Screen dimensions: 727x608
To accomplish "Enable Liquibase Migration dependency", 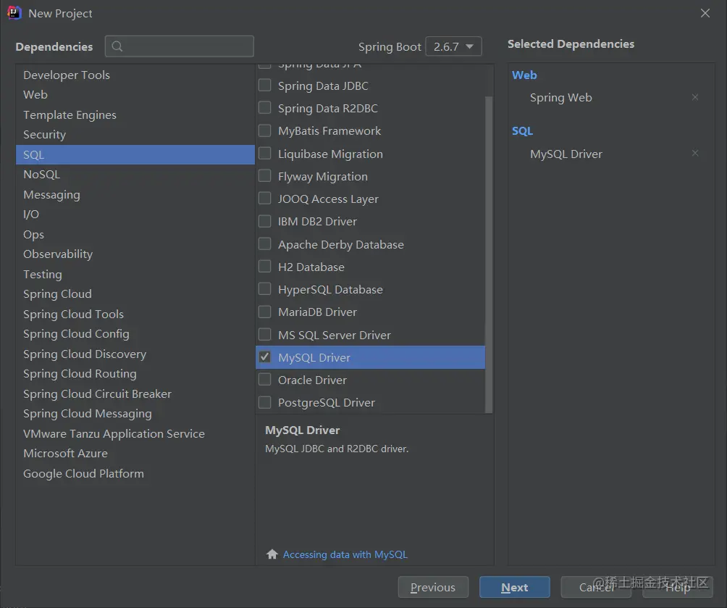I will tap(264, 154).
